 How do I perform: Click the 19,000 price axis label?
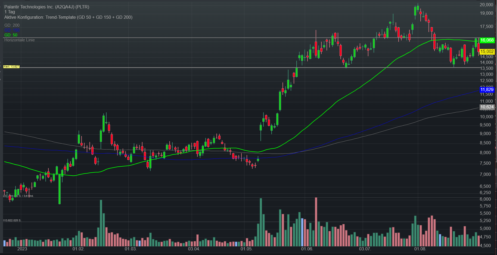[x=486, y=13]
